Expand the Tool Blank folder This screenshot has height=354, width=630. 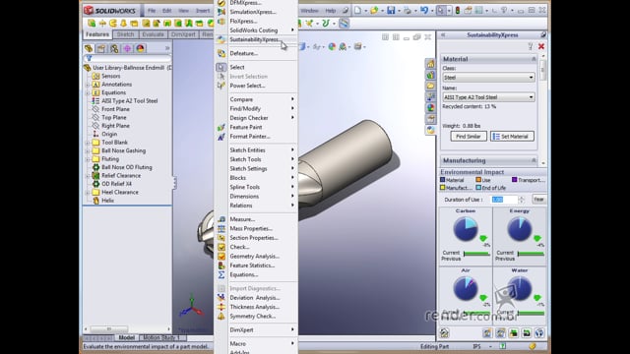(88, 143)
